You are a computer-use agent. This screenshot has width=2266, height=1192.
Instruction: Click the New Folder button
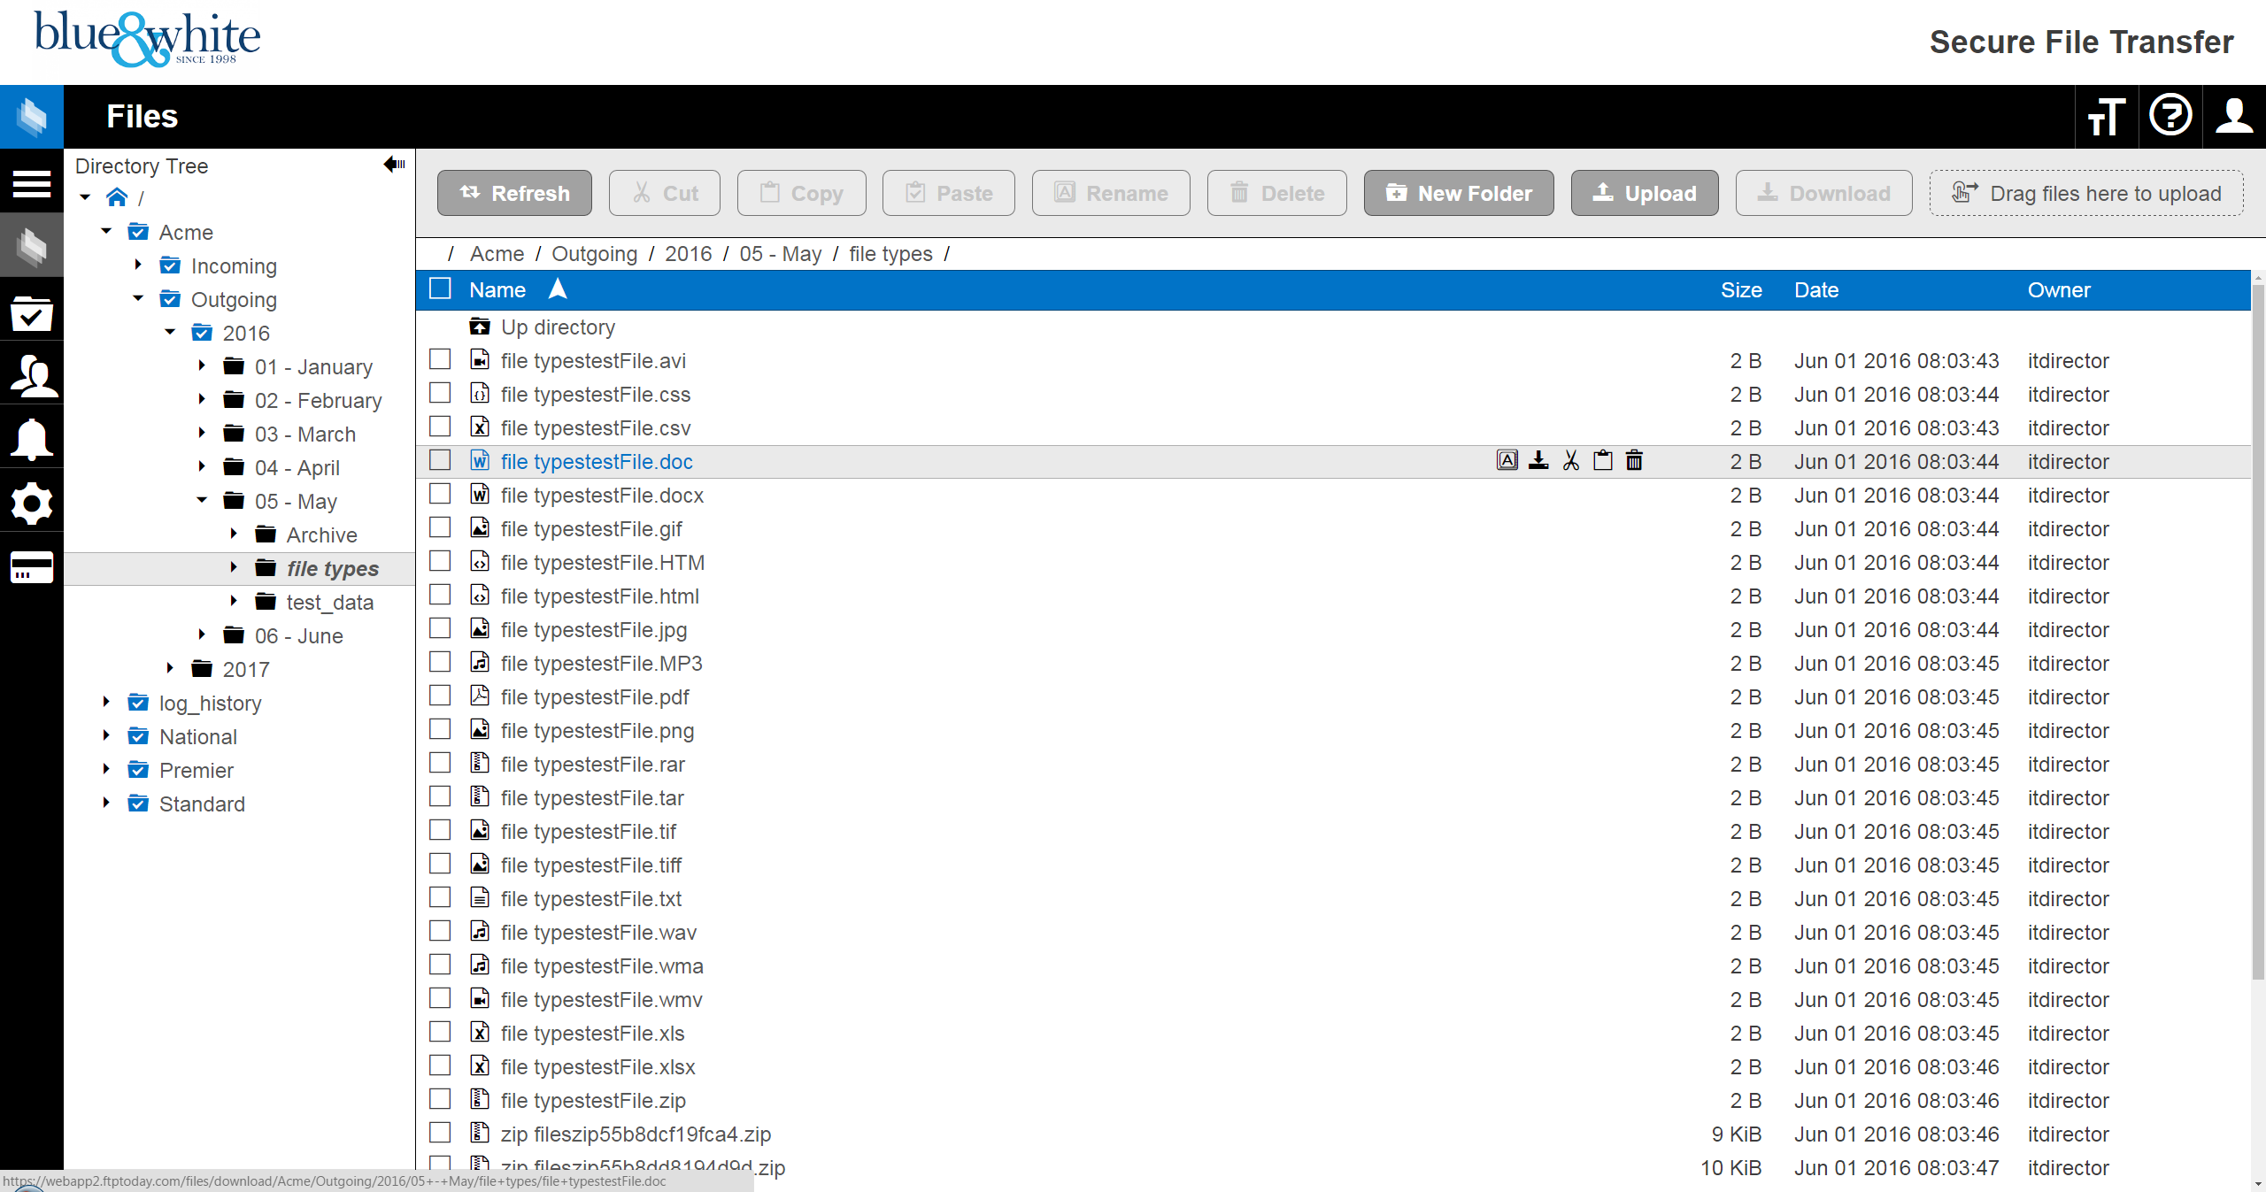click(x=1459, y=193)
